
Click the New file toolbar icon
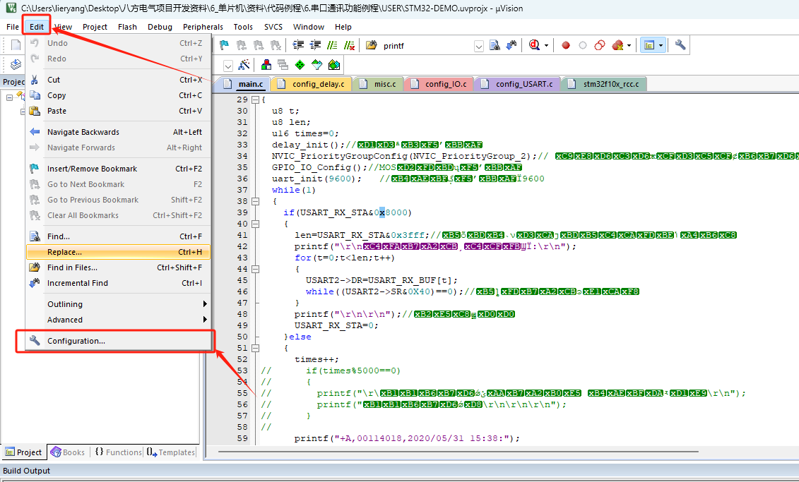click(x=16, y=45)
